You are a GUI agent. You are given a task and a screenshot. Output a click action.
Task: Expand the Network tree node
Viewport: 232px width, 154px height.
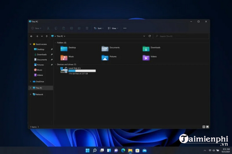(31, 94)
